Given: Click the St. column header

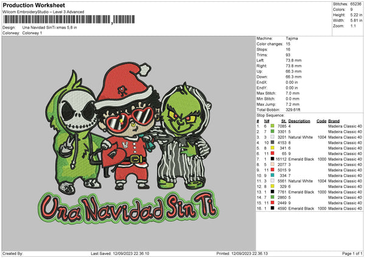Looking at the screenshot, I should coord(283,121).
